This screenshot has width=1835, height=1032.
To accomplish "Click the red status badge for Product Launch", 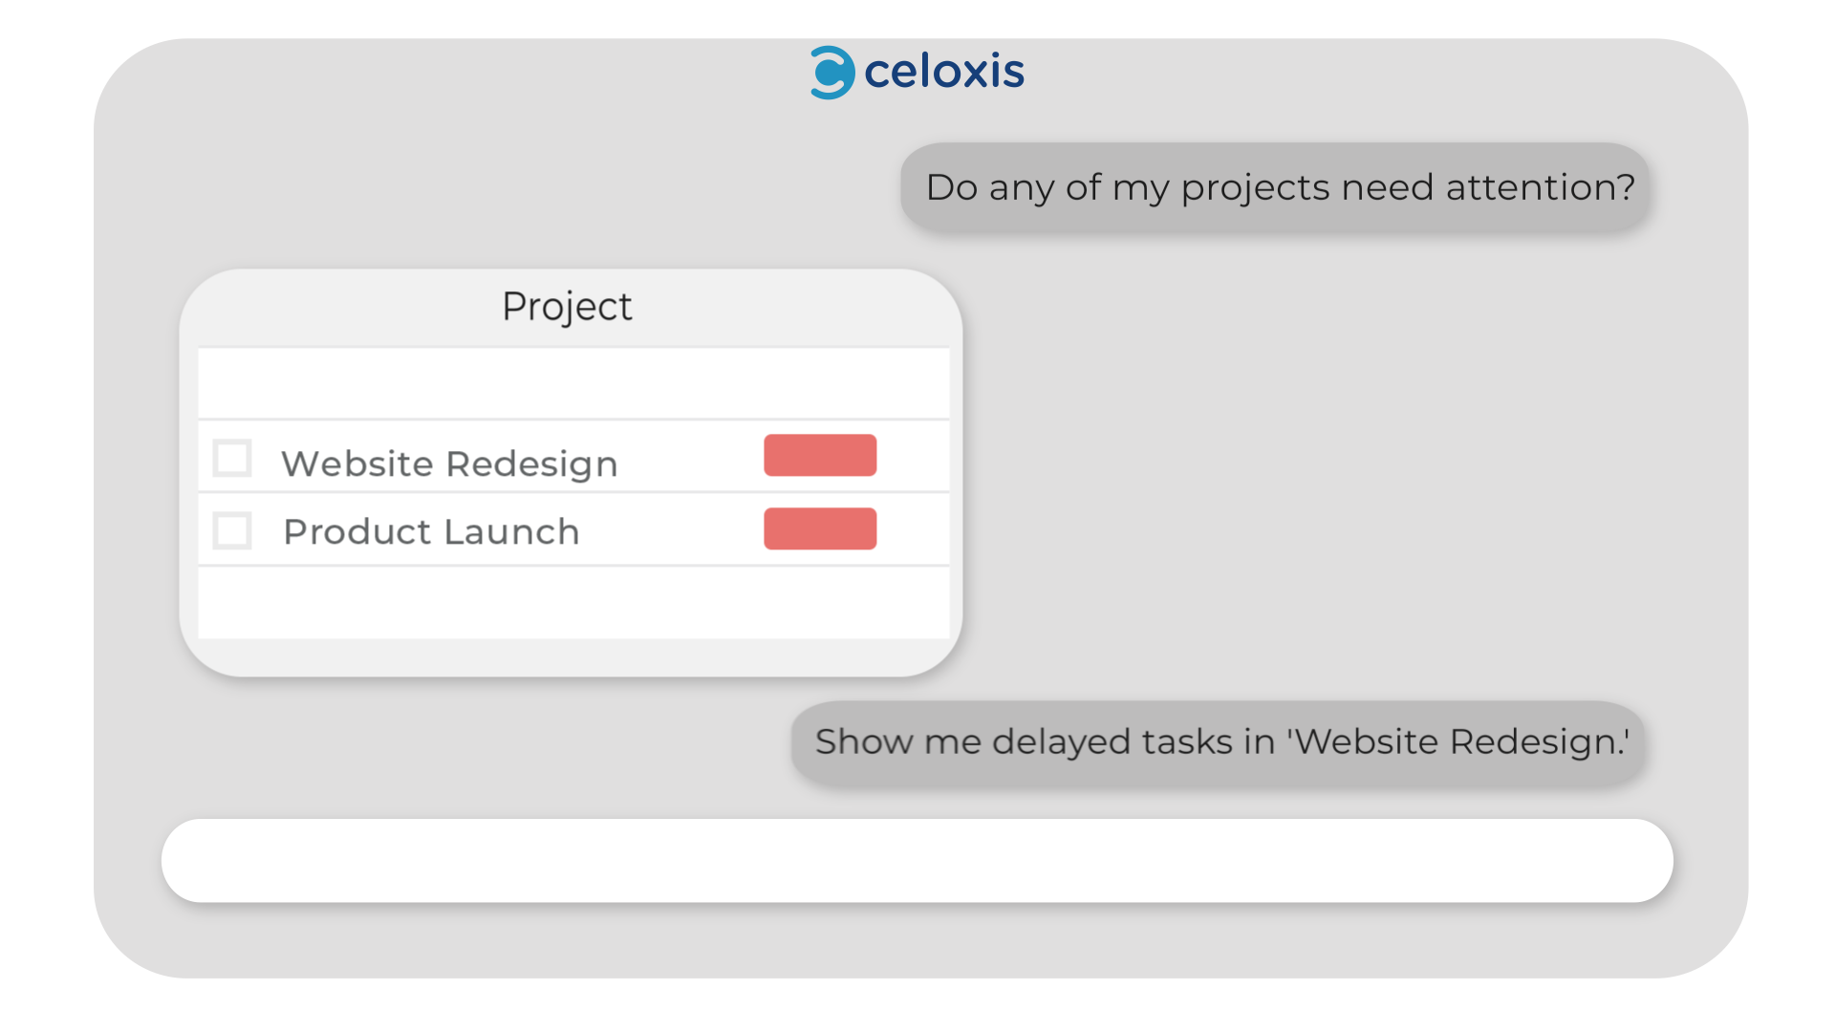I will click(x=819, y=528).
